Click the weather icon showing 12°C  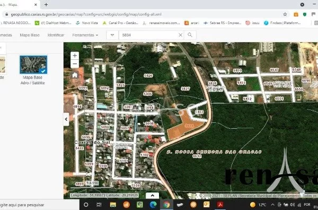pyautogui.click(x=253, y=205)
